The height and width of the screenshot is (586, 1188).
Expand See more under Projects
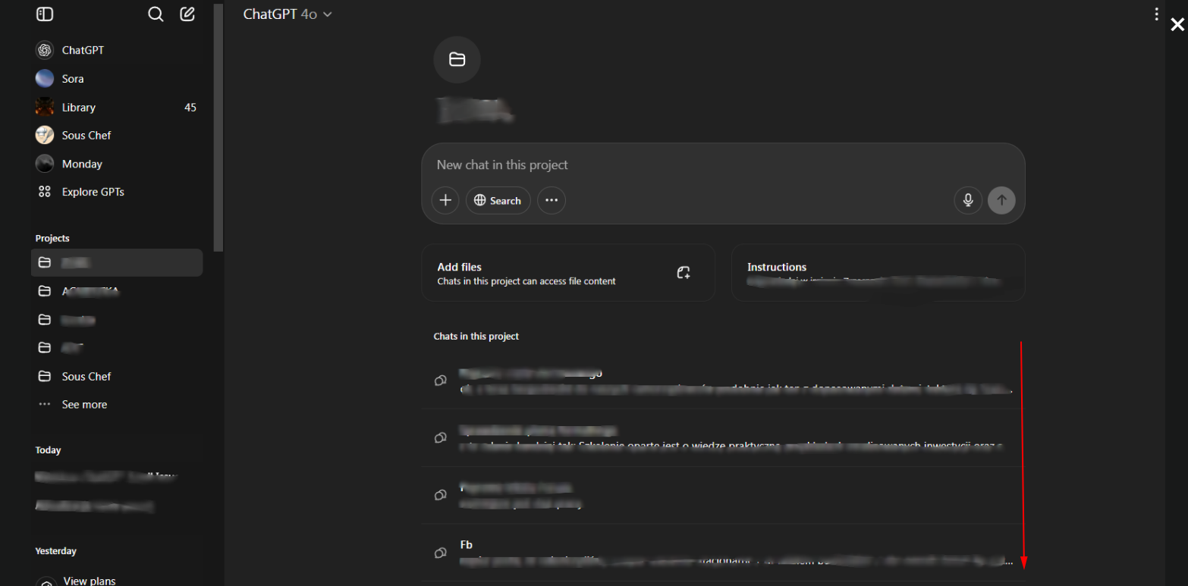(x=117, y=405)
